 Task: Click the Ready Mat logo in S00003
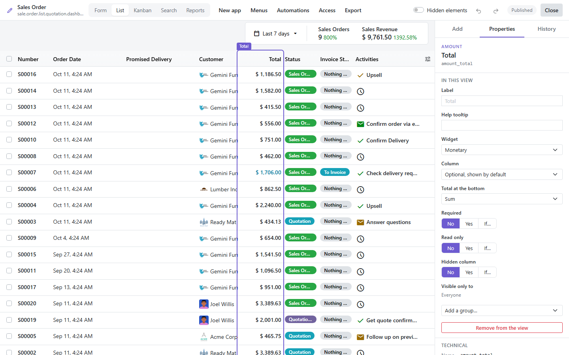[x=204, y=222]
